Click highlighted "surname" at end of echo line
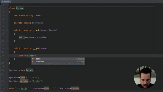This screenshot has height=92, width=163. [75, 88]
